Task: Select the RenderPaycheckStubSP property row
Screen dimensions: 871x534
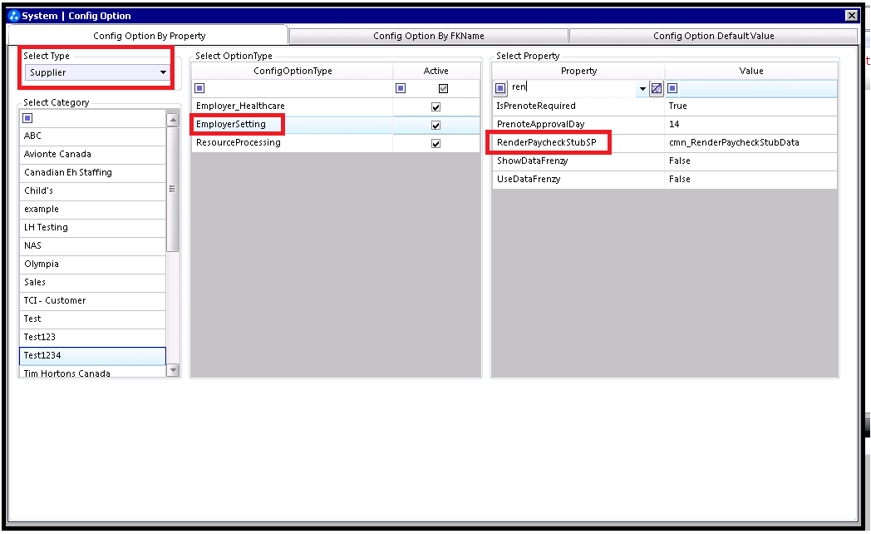Action: point(664,142)
